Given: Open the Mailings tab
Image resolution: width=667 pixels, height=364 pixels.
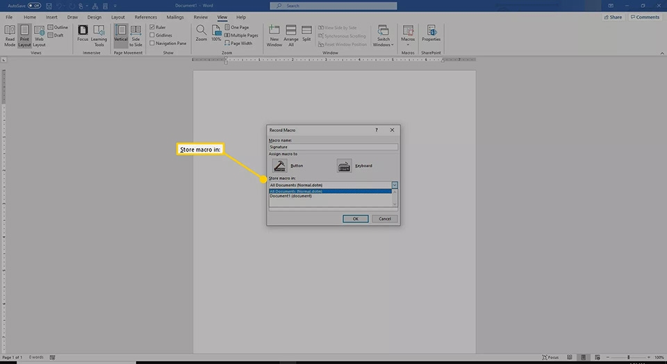Looking at the screenshot, I should [175, 17].
